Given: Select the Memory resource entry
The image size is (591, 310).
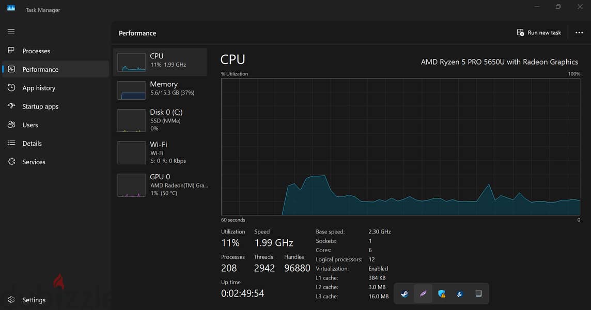Looking at the screenshot, I should point(160,90).
